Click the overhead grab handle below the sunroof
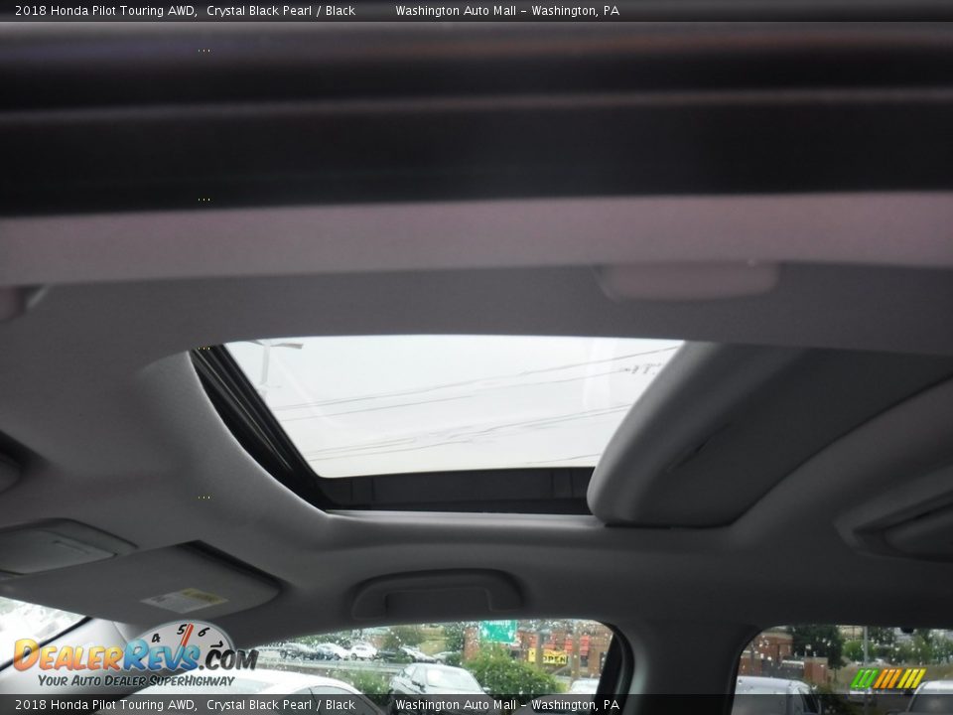This screenshot has width=953, height=715. click(437, 594)
